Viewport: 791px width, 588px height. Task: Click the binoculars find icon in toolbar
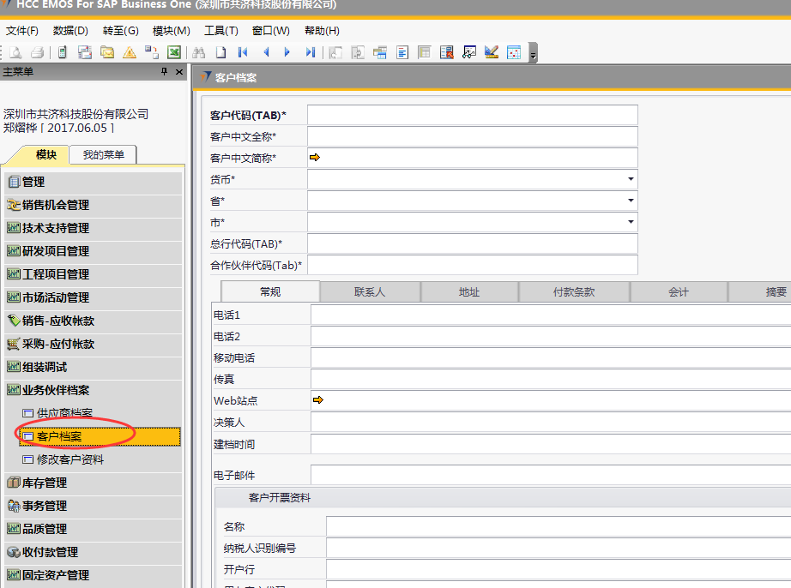tap(198, 52)
